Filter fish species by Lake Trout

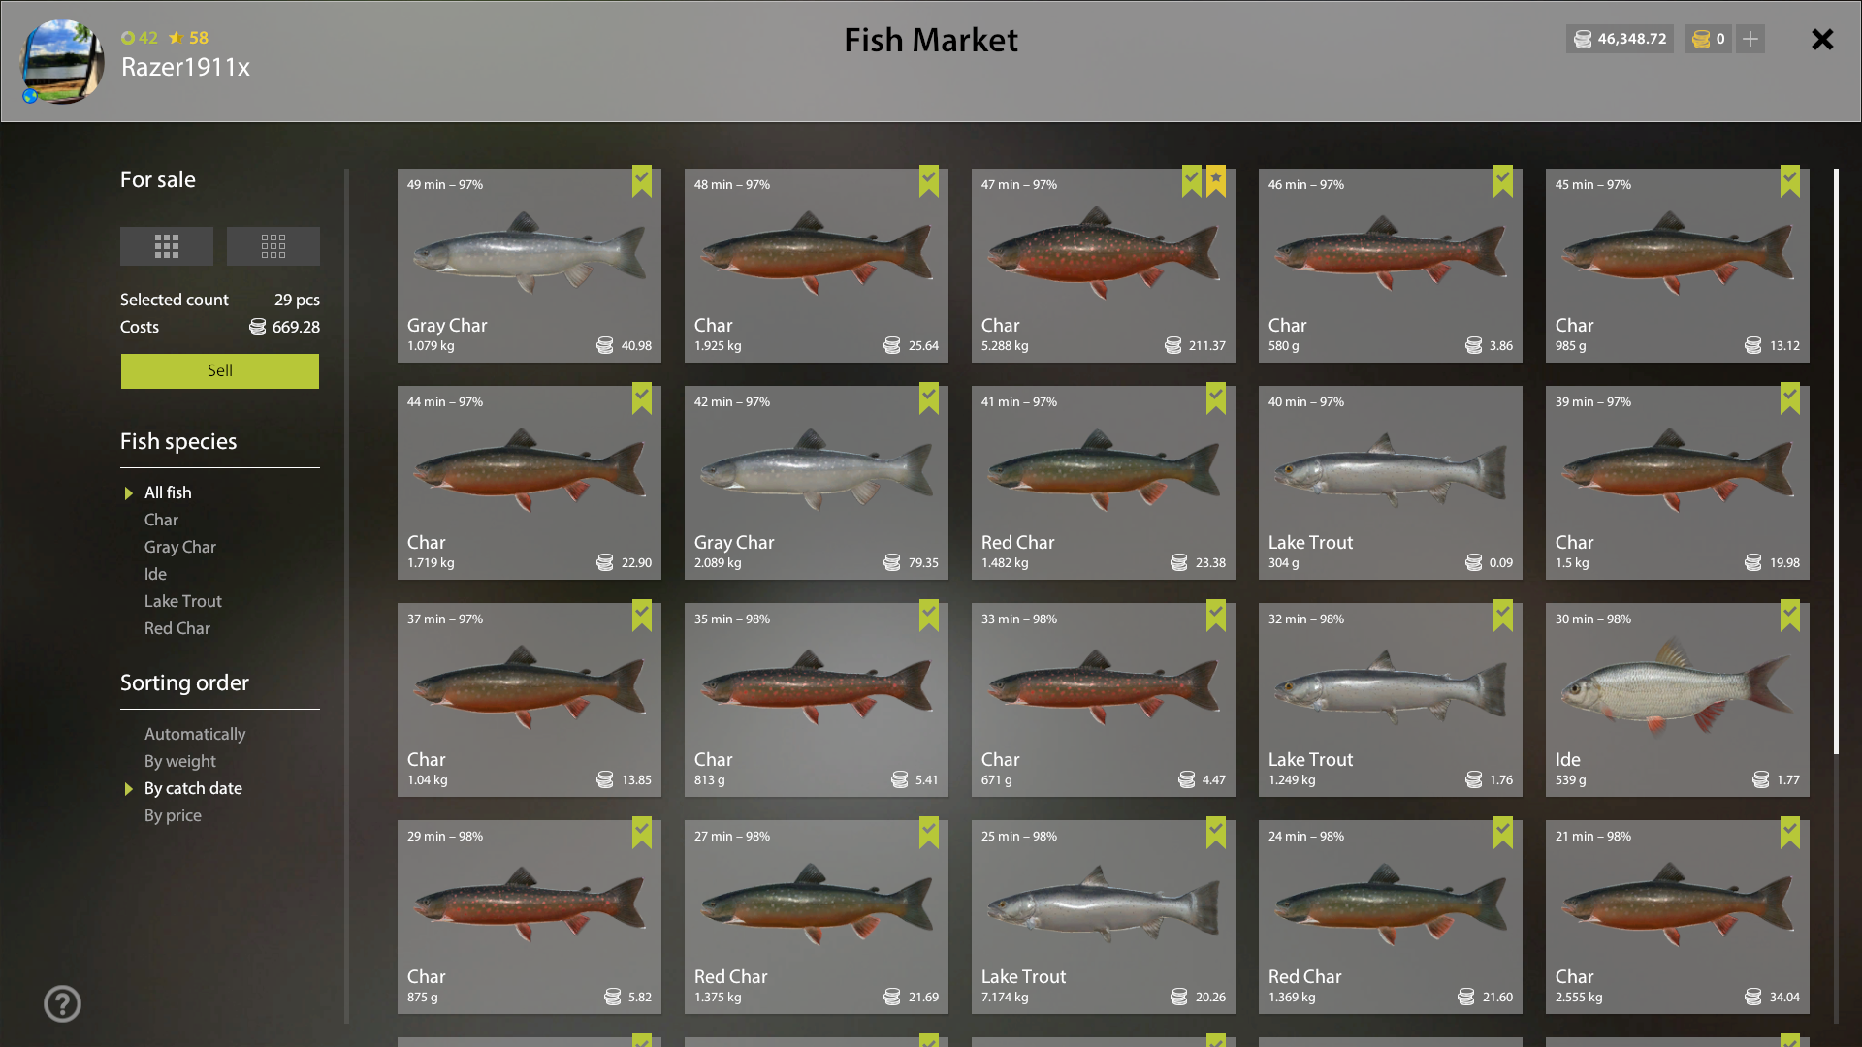coord(183,601)
